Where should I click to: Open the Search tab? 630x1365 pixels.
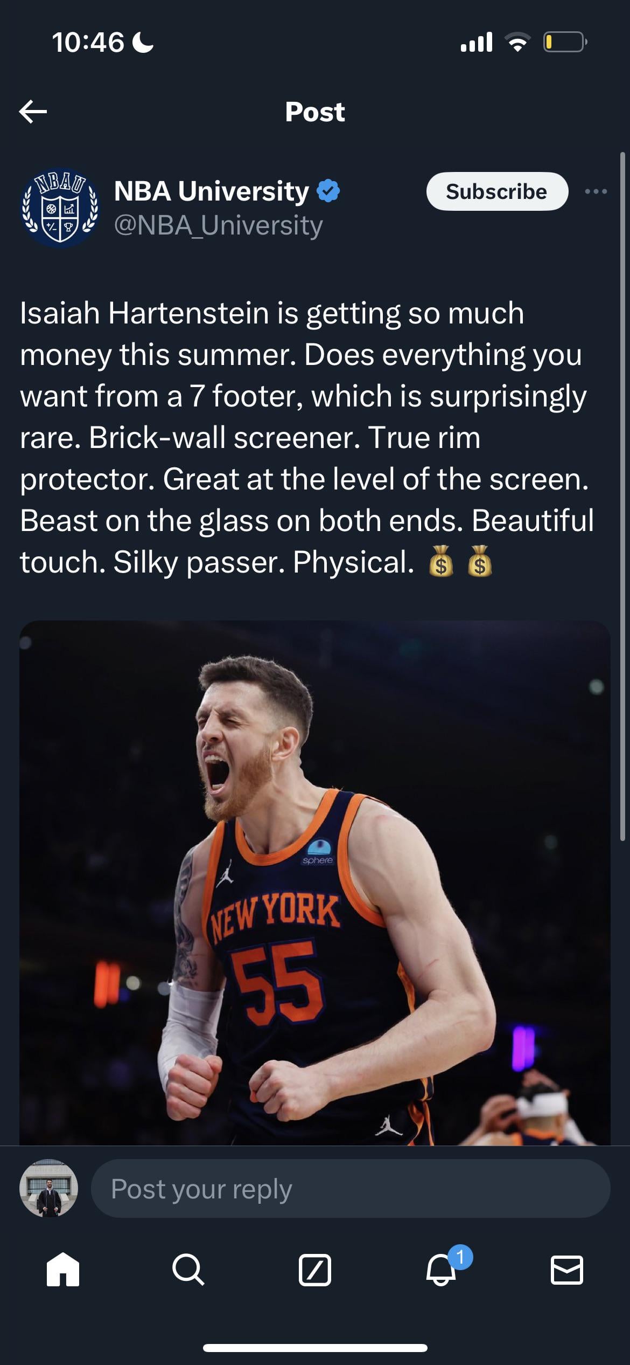pos(188,1270)
